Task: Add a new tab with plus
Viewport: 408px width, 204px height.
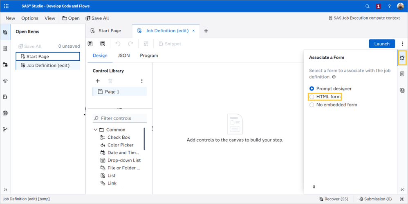Action: tap(206, 31)
